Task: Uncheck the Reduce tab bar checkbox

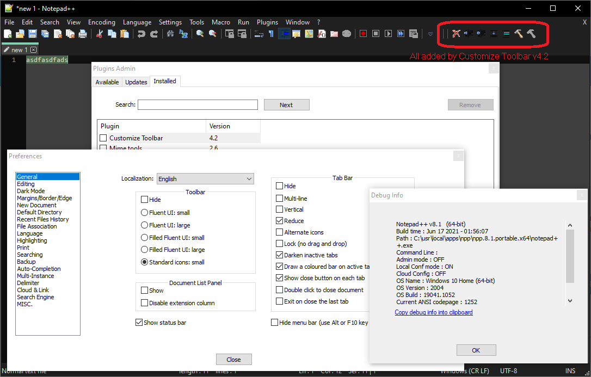Action: 280,221
